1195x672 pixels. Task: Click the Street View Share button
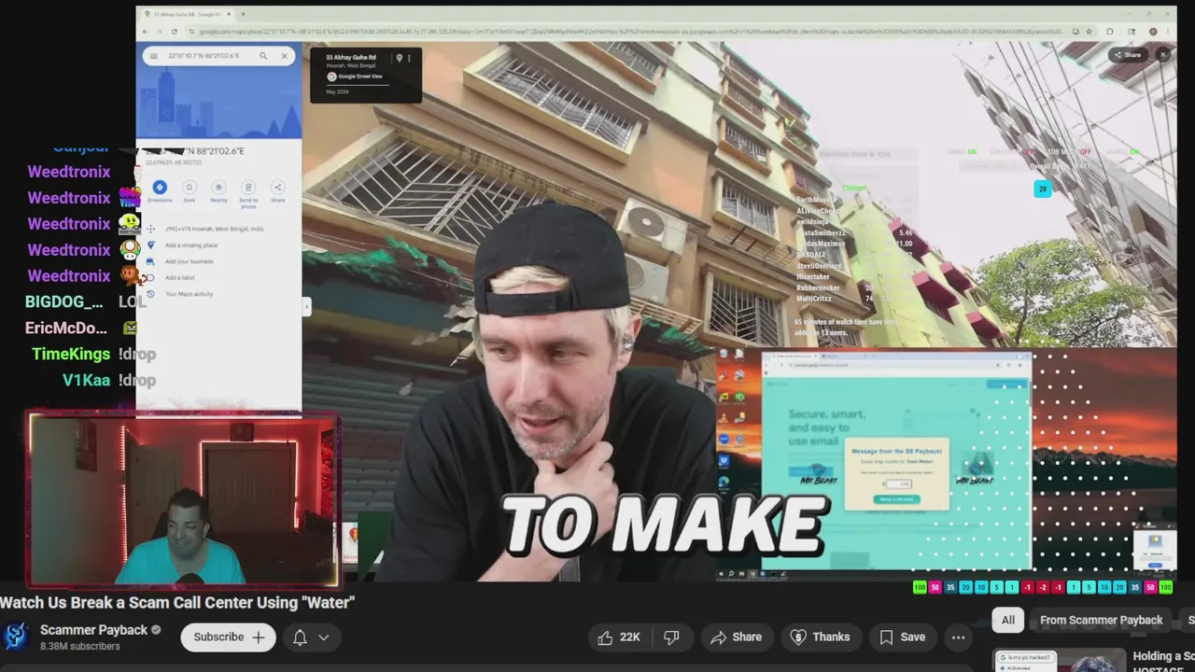click(1127, 55)
